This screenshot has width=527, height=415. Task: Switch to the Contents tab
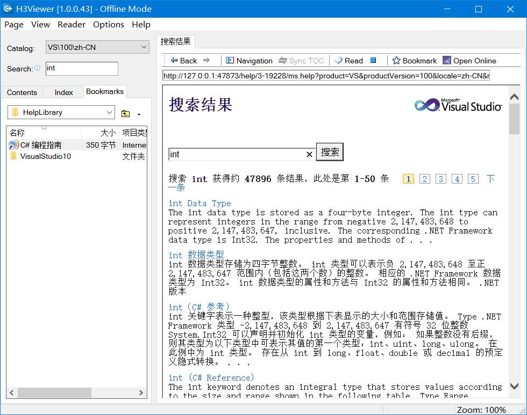[22, 92]
